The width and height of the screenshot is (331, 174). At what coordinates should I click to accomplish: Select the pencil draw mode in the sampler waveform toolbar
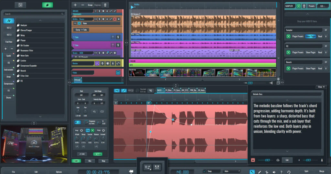click(x=124, y=90)
